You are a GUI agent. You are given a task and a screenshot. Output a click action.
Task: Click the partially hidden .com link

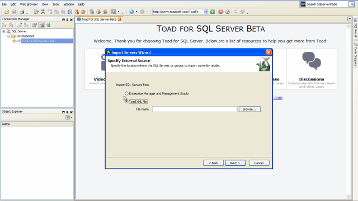coord(277,98)
